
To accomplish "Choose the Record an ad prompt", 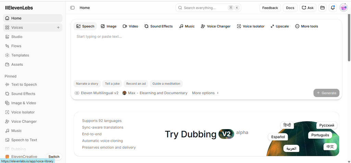I will pos(136,84).
